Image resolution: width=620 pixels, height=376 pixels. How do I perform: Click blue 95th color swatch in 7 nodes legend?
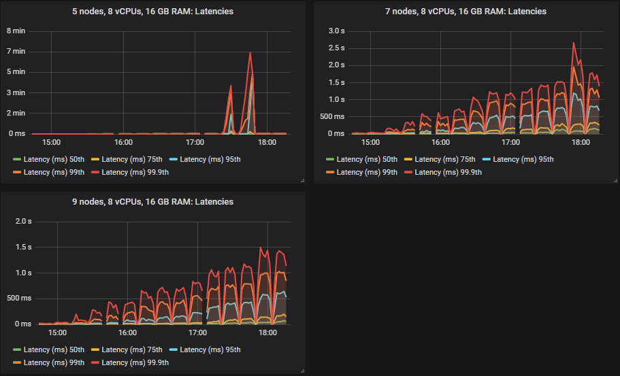[487, 160]
